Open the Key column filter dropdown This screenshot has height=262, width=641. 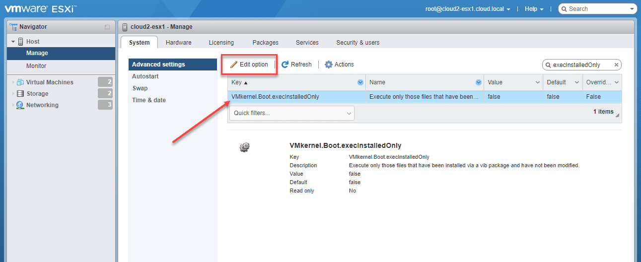tap(360, 82)
